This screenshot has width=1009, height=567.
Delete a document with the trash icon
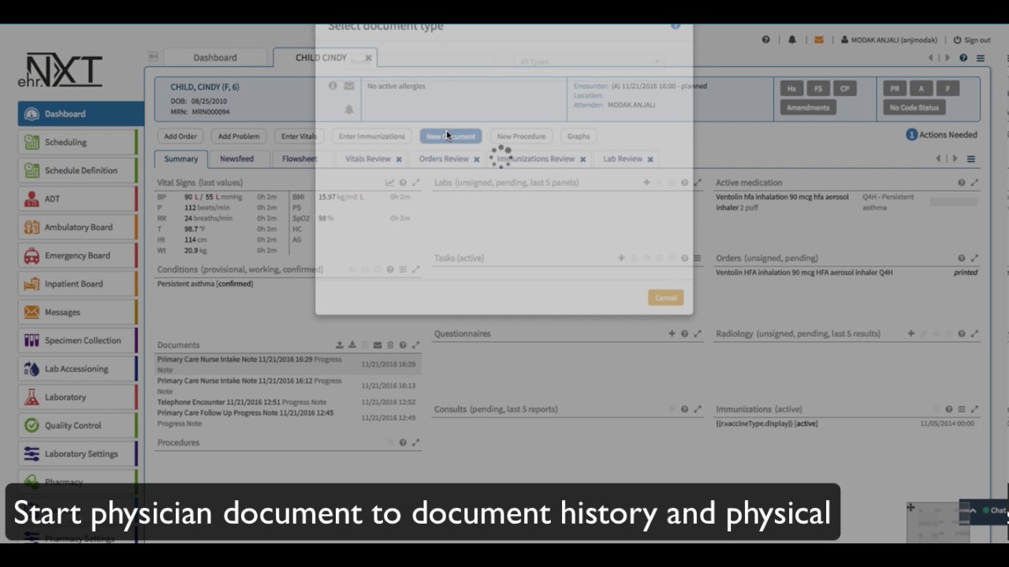point(390,345)
